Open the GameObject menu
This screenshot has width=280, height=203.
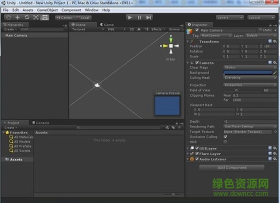(x=47, y=10)
